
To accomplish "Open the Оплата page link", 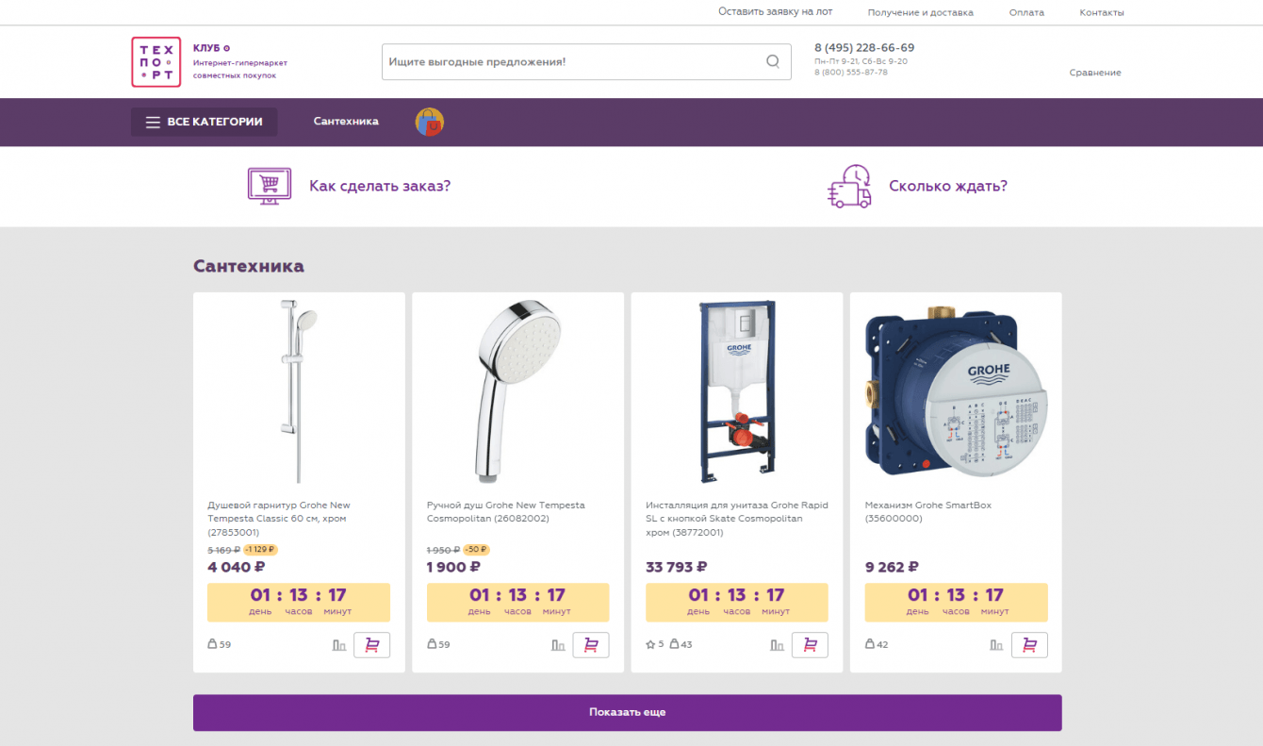I will (x=1026, y=12).
